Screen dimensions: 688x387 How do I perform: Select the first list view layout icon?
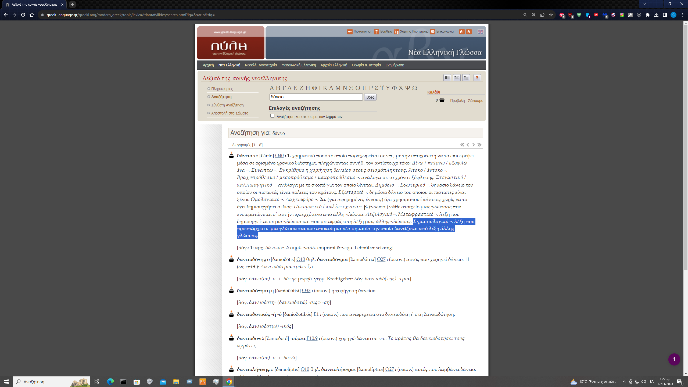coord(447,78)
